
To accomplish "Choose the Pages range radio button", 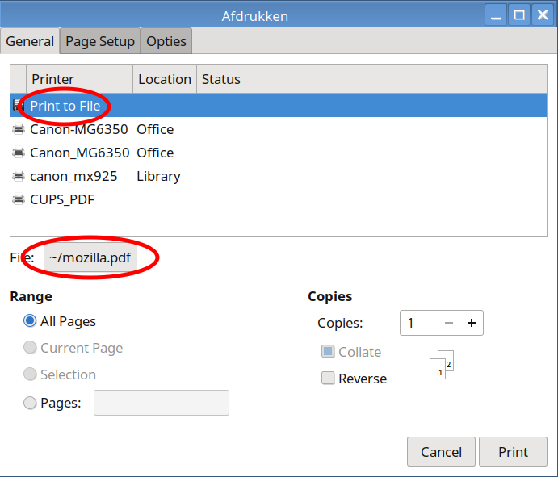I will (x=30, y=403).
